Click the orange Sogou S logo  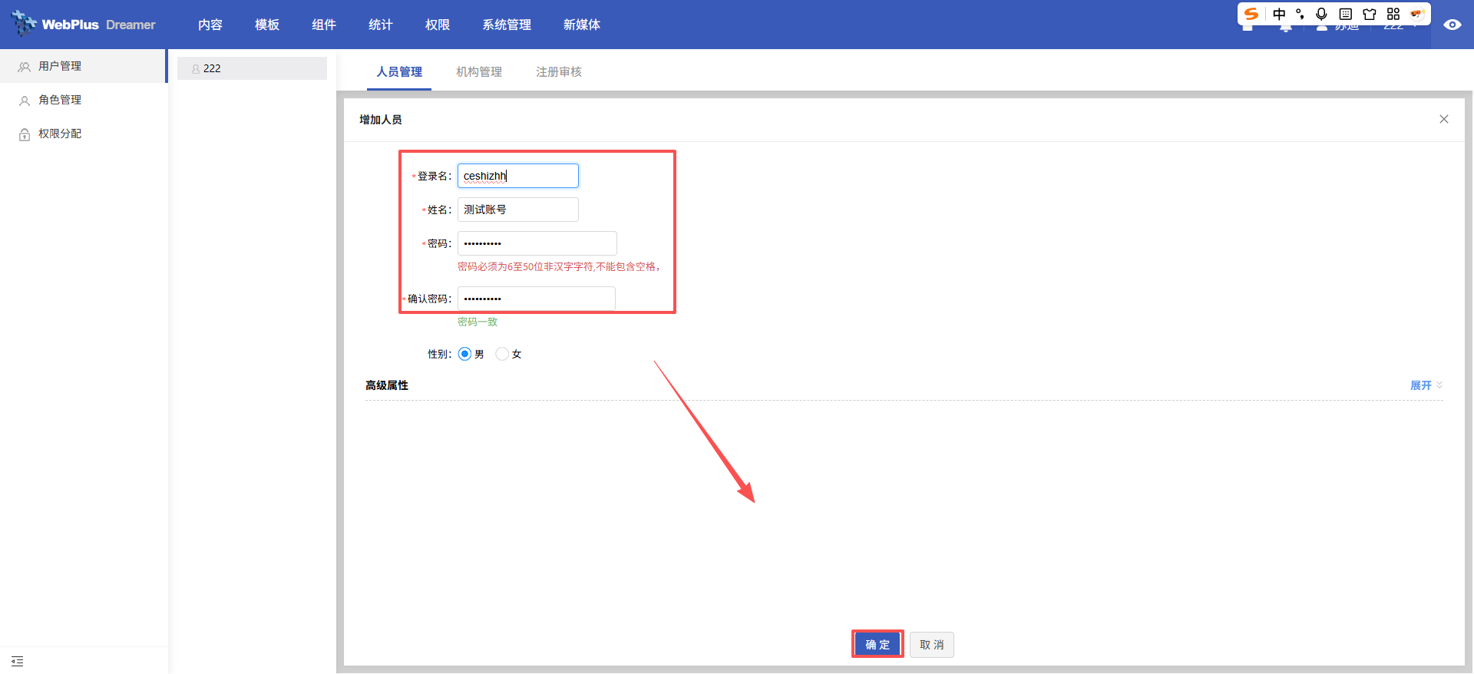click(x=1251, y=14)
